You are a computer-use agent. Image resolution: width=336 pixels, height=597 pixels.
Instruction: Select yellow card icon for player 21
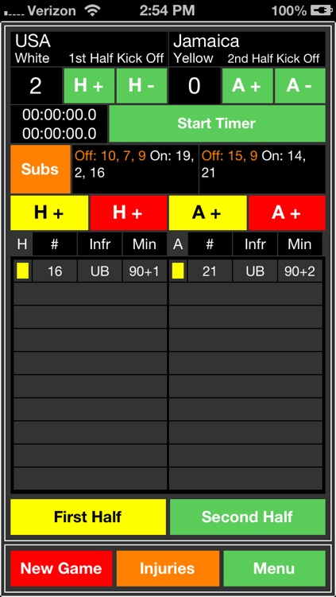coord(178,271)
